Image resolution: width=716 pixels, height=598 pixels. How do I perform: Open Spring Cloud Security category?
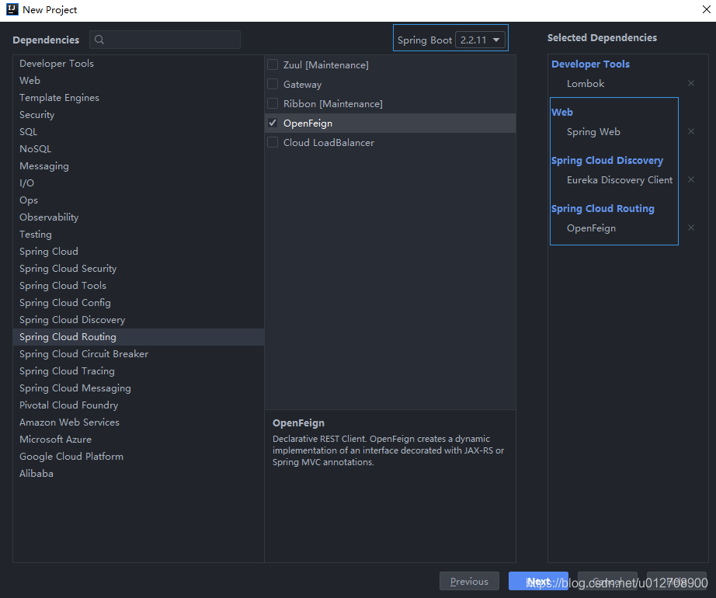[x=138, y=269]
